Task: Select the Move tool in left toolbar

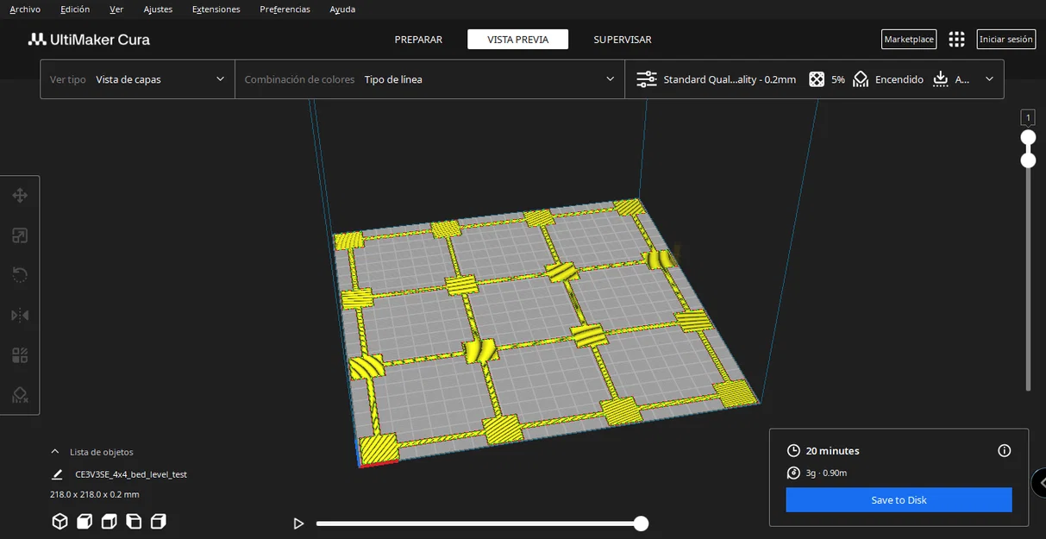Action: coord(20,196)
